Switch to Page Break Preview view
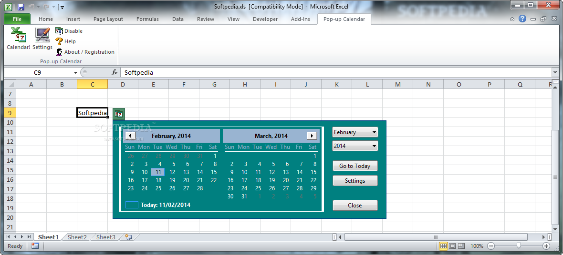 (461, 246)
